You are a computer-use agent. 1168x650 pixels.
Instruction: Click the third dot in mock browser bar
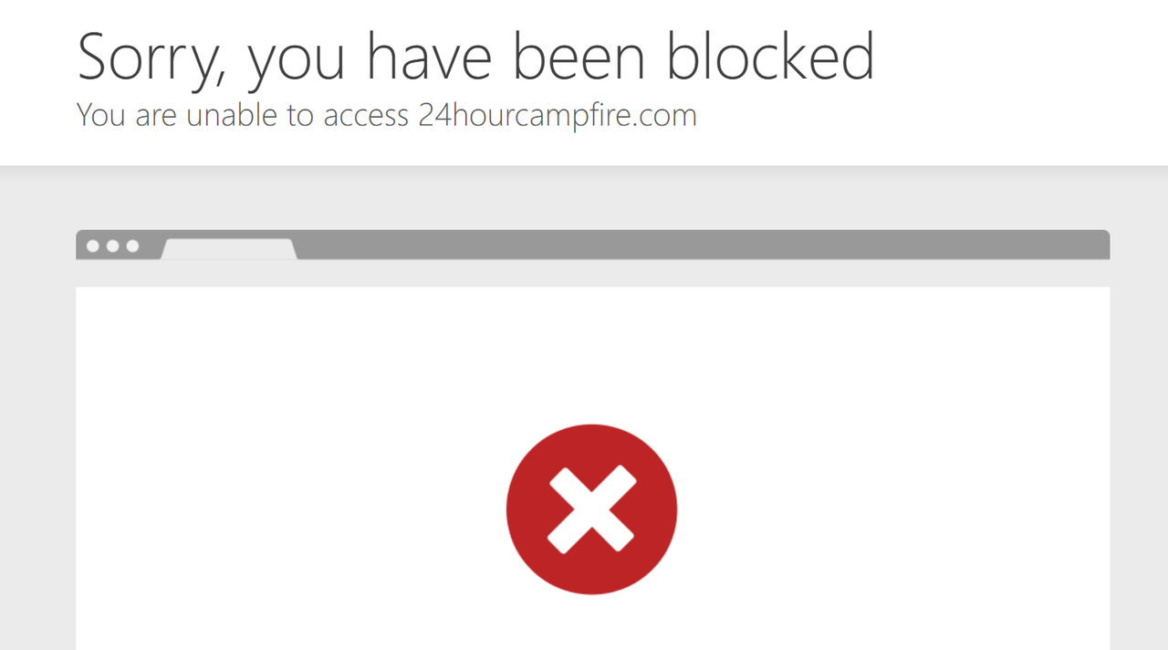pyautogui.click(x=133, y=246)
